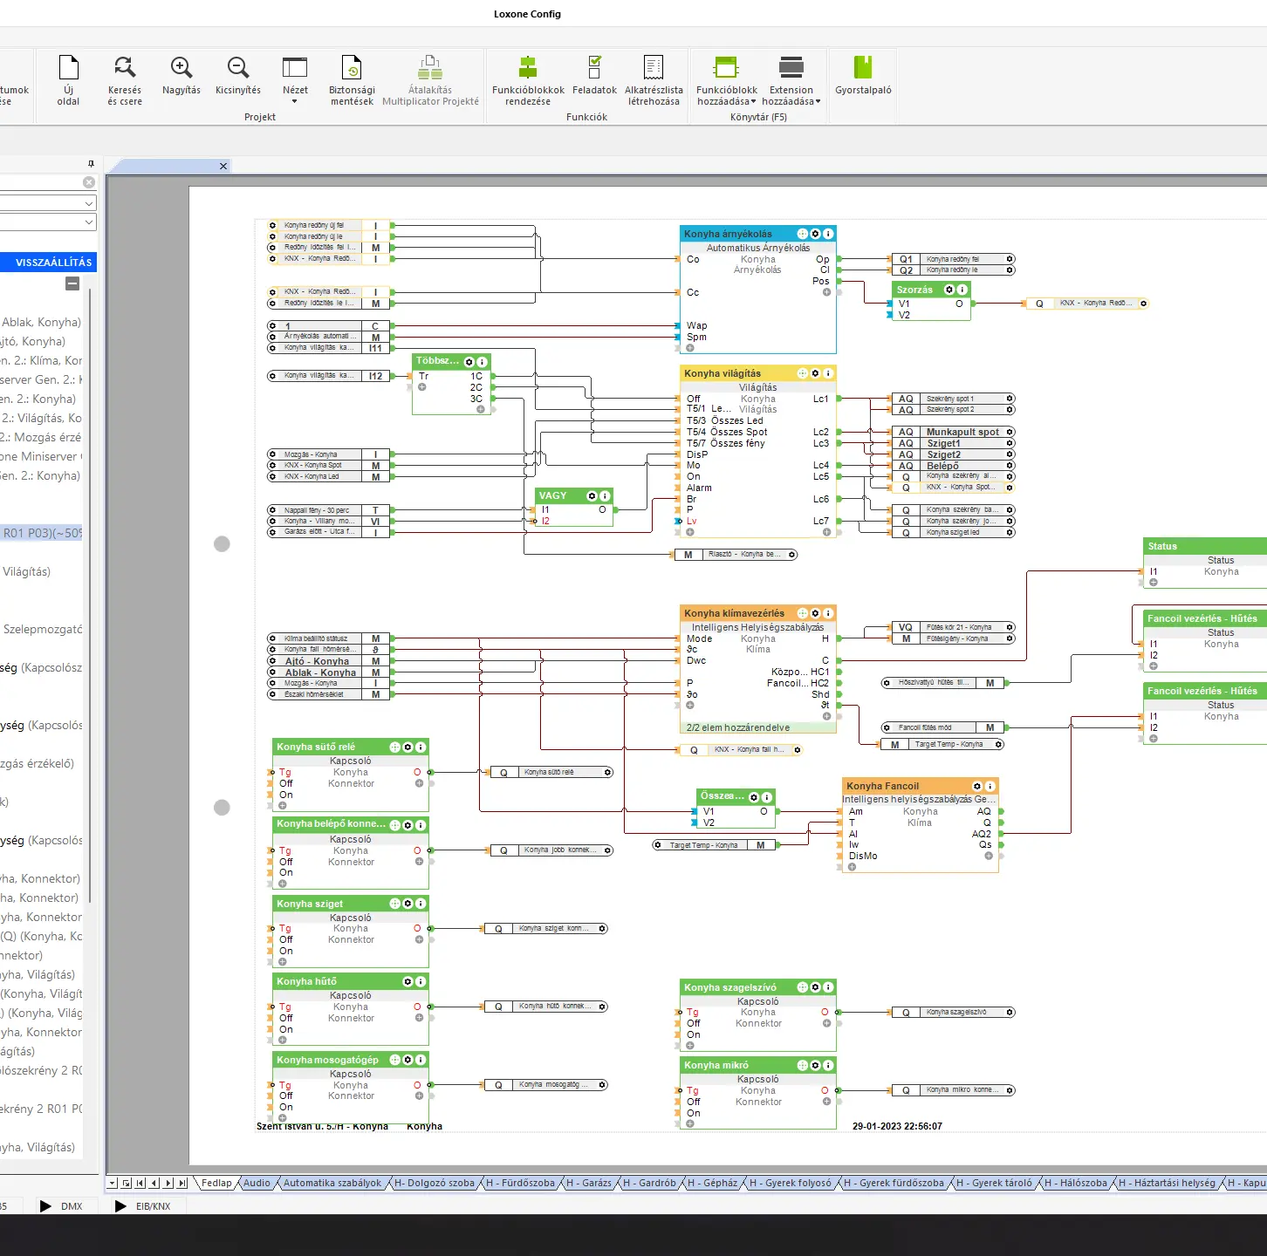1267x1256 pixels.
Task: Collapse the list with the minus button
Action: 72,283
